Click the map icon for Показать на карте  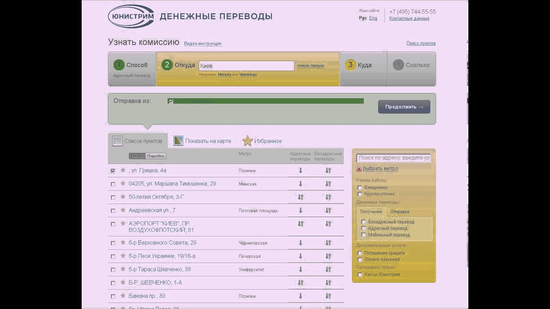[x=178, y=141]
